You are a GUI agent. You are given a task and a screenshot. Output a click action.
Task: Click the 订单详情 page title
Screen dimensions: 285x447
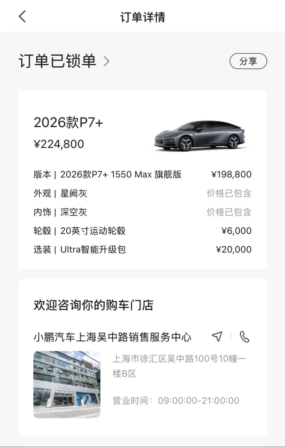(142, 17)
